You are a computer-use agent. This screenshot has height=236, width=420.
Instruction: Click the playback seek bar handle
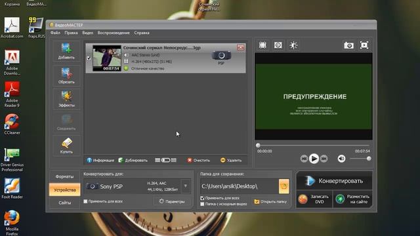click(258, 146)
